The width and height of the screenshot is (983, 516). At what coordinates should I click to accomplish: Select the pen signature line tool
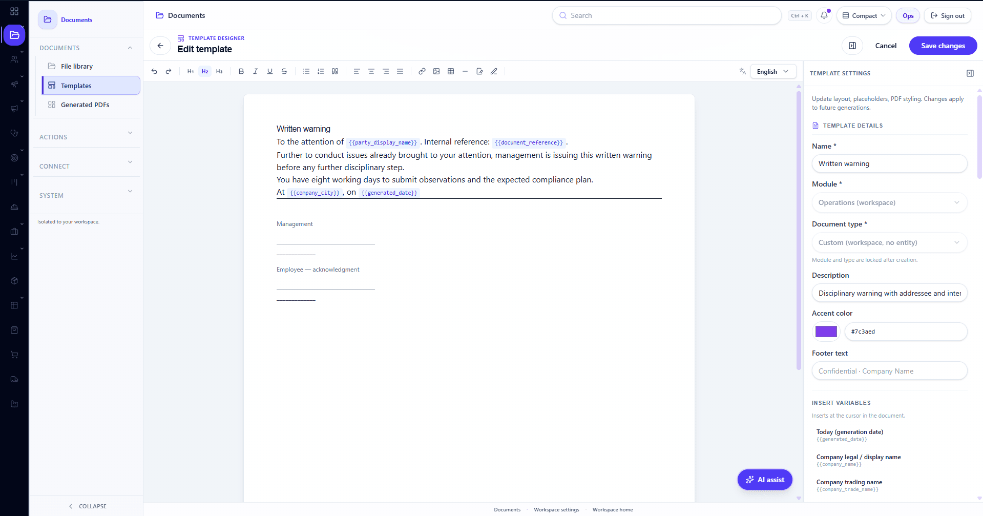coord(494,71)
